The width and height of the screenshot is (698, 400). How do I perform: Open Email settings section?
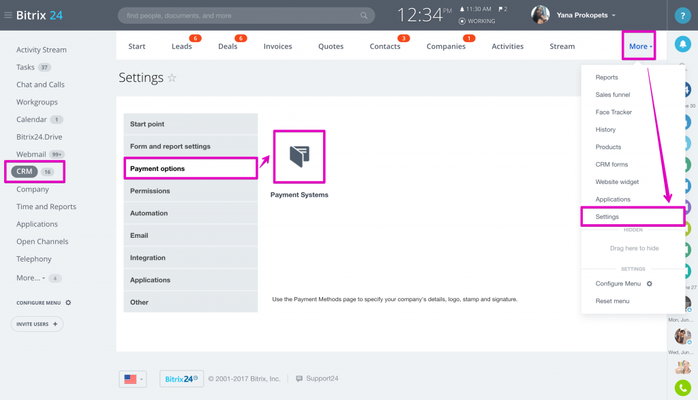coord(191,235)
